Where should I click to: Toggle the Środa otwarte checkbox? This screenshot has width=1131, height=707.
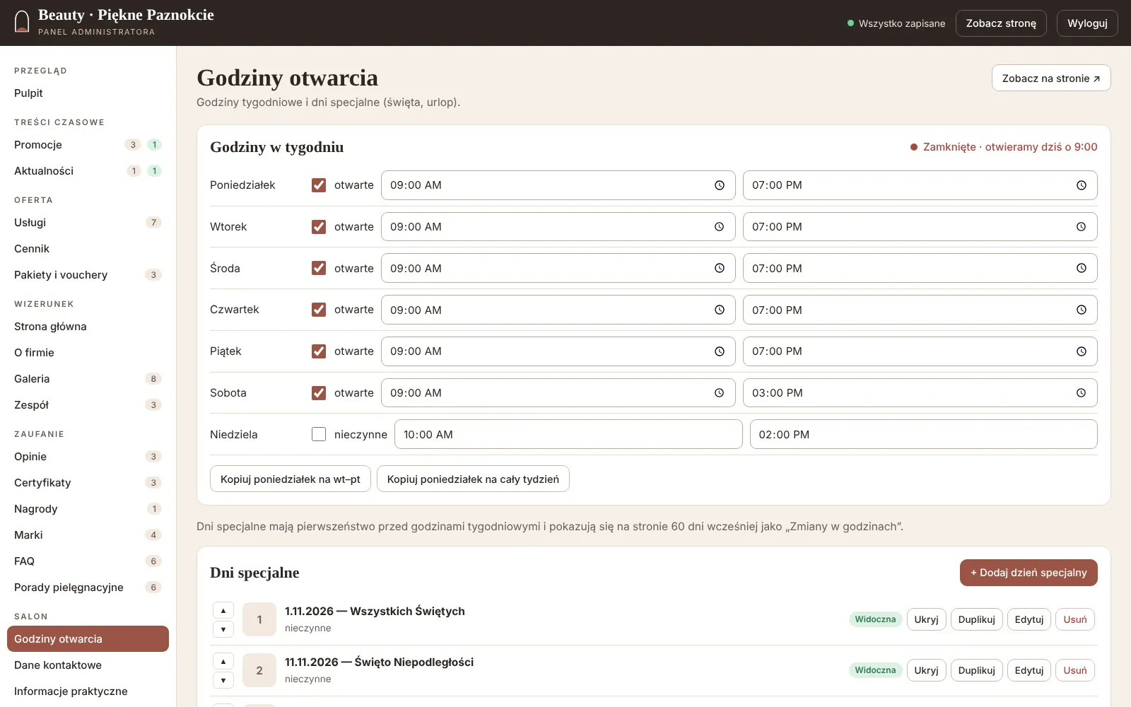pyautogui.click(x=319, y=269)
